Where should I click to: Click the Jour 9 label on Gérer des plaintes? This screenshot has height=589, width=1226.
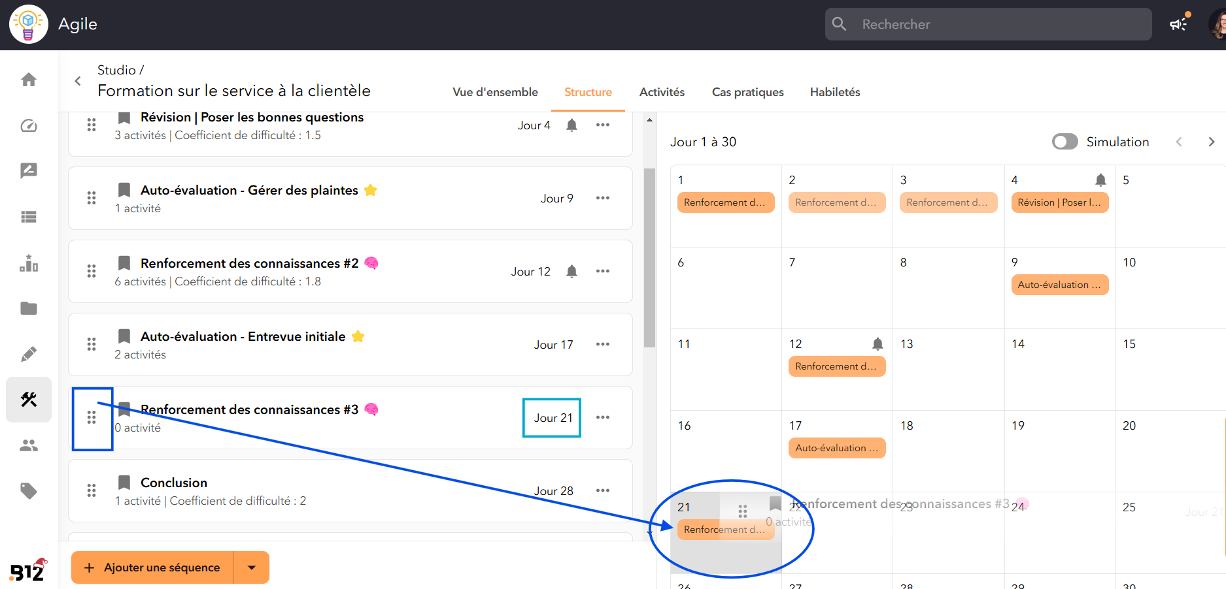[557, 199]
